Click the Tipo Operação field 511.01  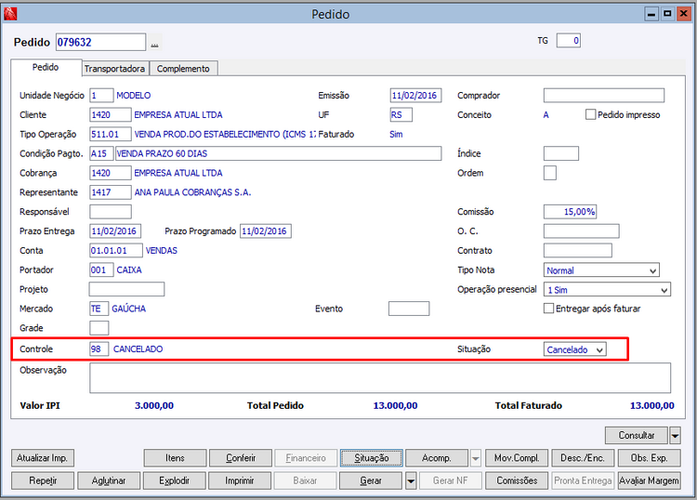(111, 134)
